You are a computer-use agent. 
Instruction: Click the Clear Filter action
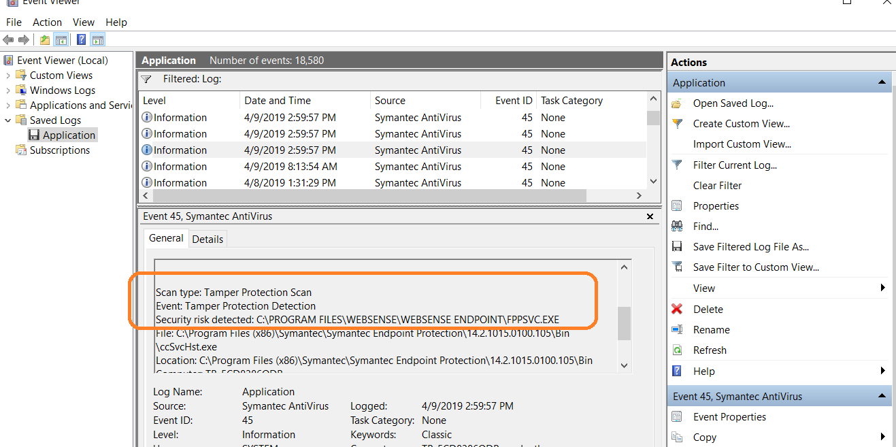click(x=719, y=184)
